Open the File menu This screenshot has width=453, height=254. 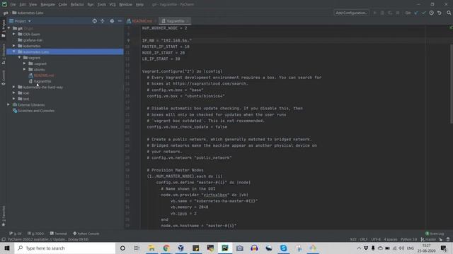point(13,4)
